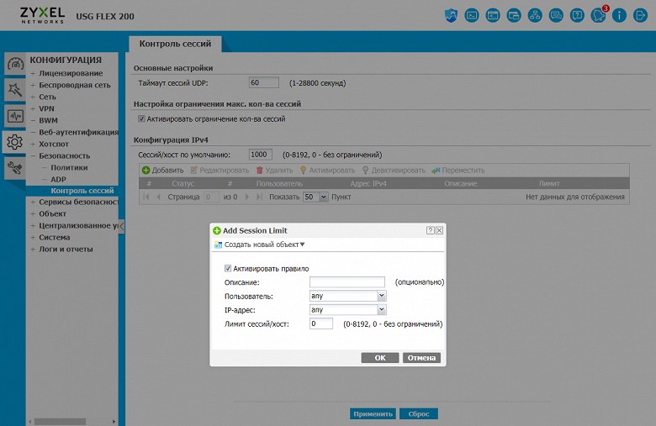Viewport: 656px width, 426px height.
Task: Open the Maintenance tools sidebar icon
Action: [x=15, y=168]
